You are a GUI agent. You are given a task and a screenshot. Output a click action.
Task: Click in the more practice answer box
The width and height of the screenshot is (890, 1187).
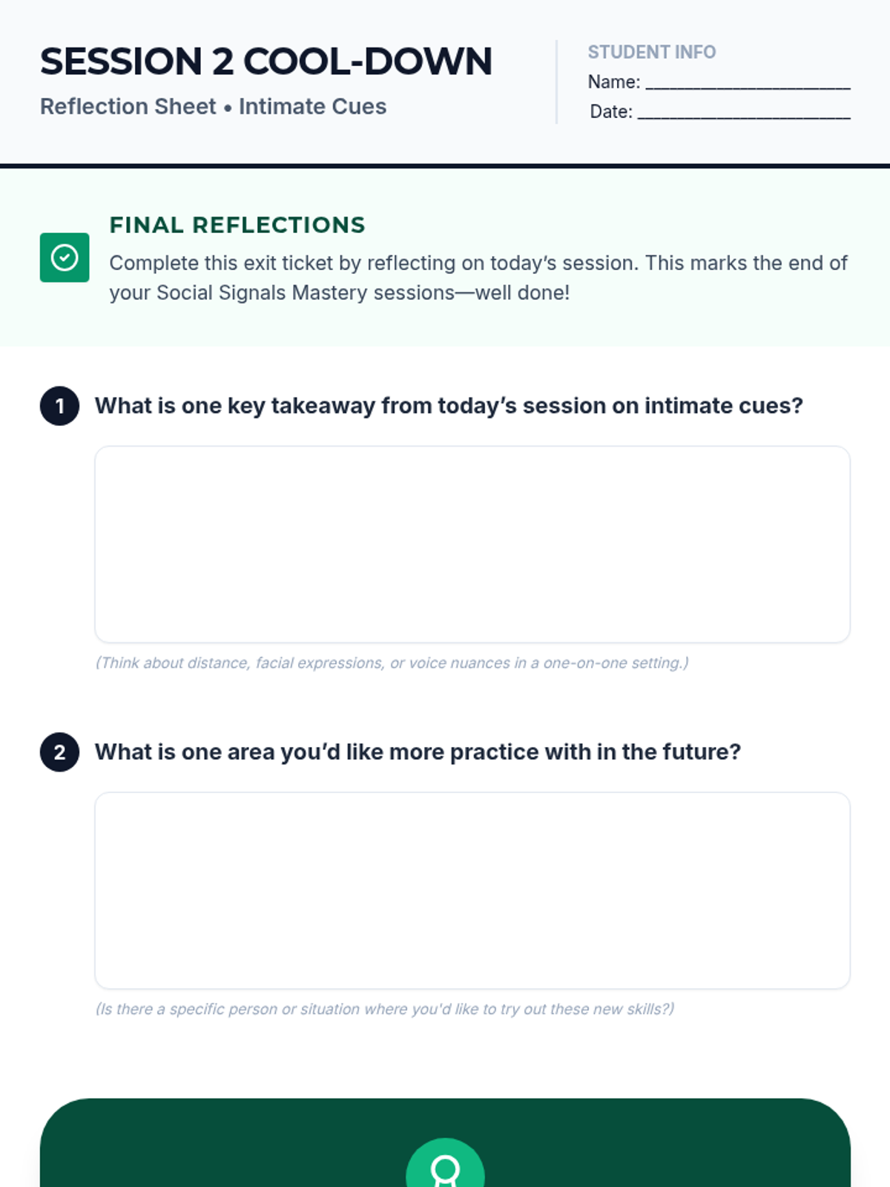[x=472, y=890]
